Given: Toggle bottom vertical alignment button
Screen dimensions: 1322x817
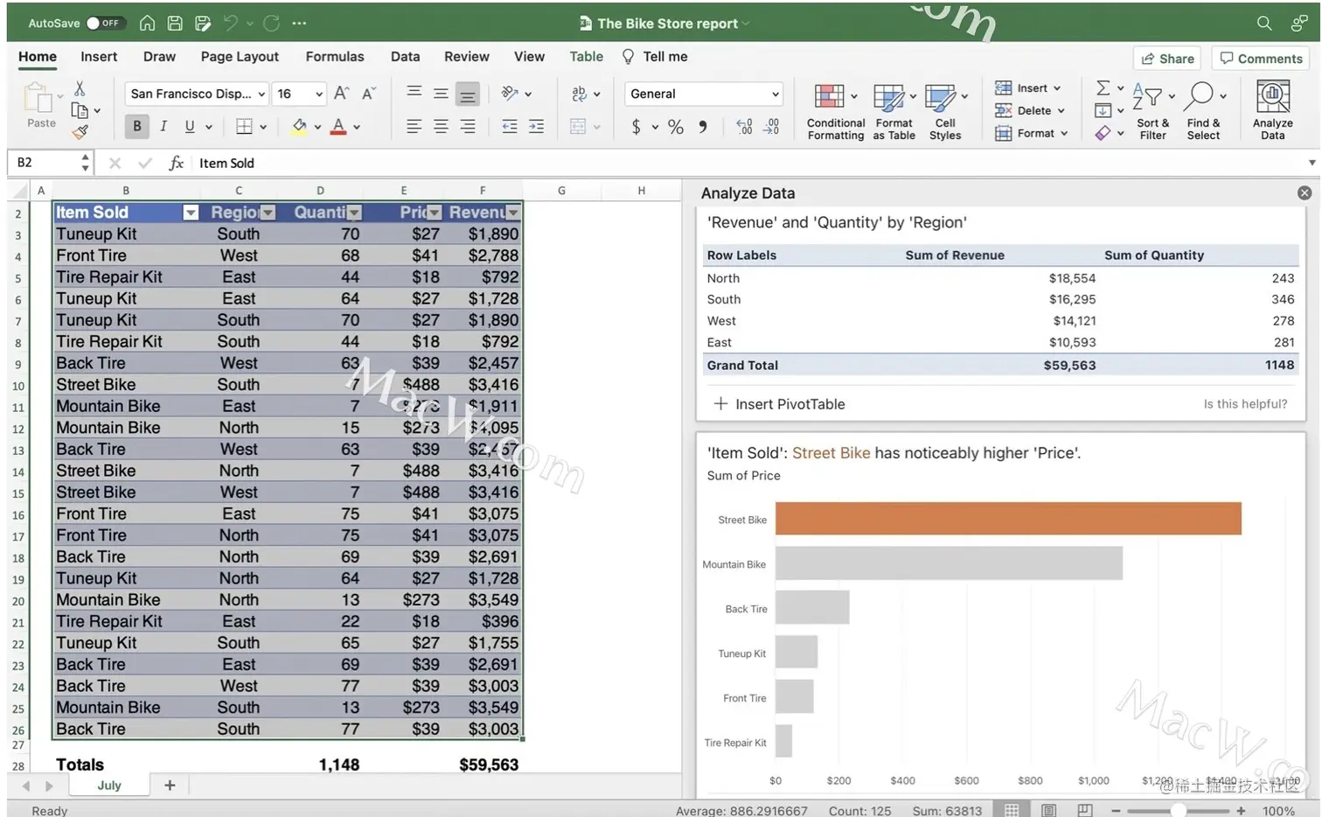Looking at the screenshot, I should tap(468, 94).
